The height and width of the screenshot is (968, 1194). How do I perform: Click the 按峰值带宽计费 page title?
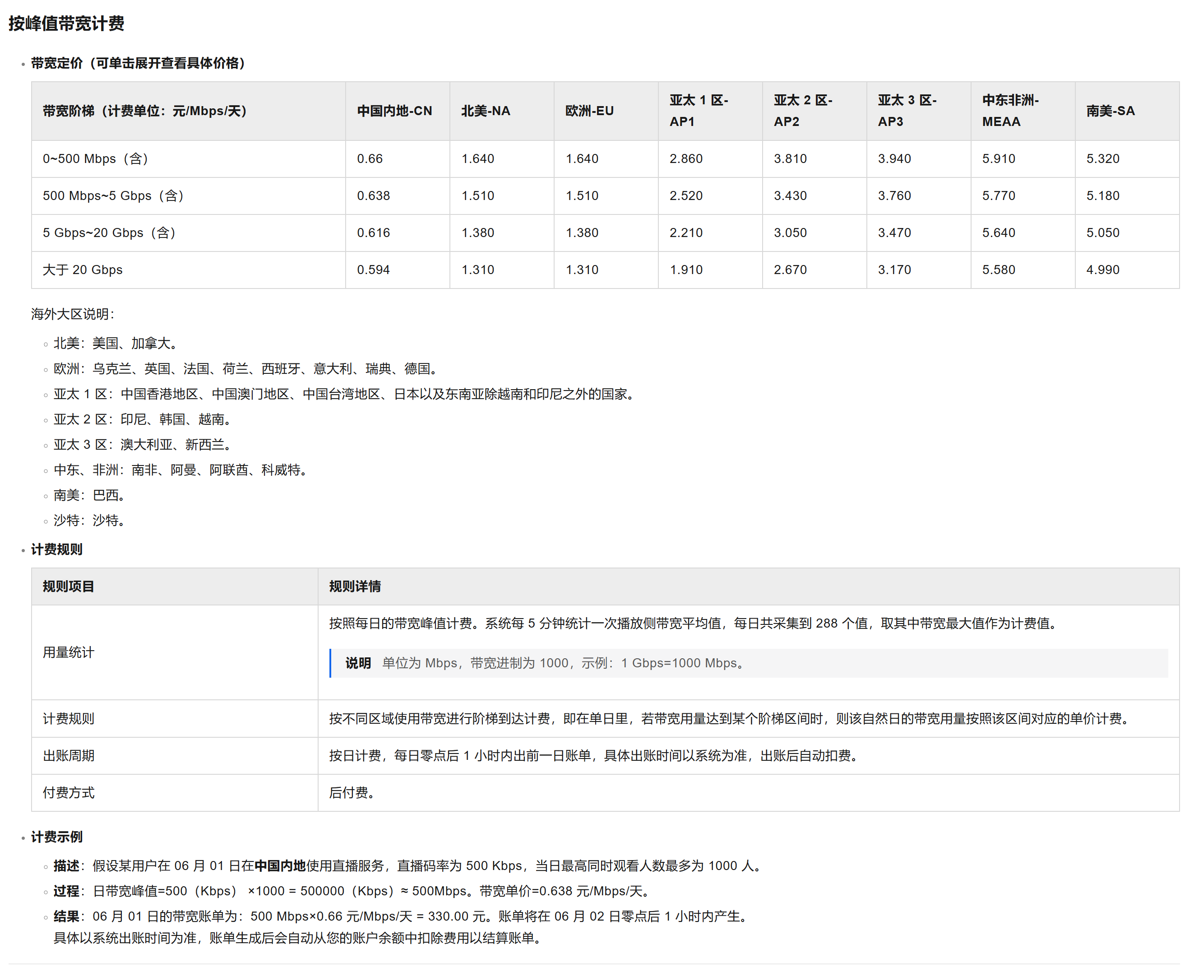[x=66, y=23]
